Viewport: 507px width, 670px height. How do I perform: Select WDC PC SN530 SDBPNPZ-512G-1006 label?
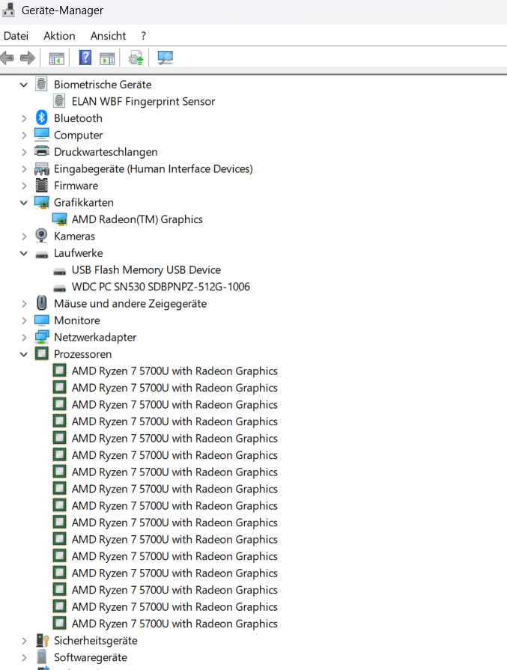[161, 287]
